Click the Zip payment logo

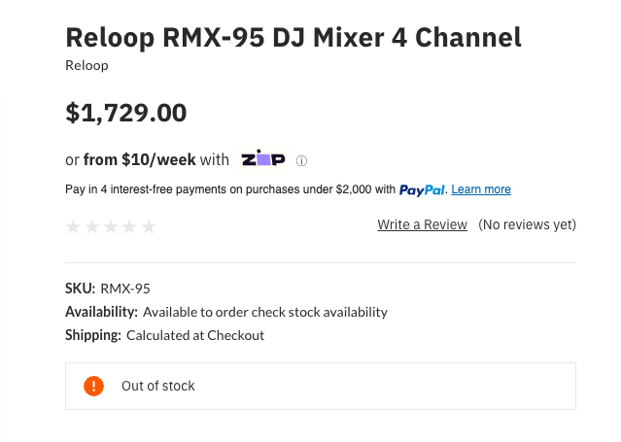point(262,159)
